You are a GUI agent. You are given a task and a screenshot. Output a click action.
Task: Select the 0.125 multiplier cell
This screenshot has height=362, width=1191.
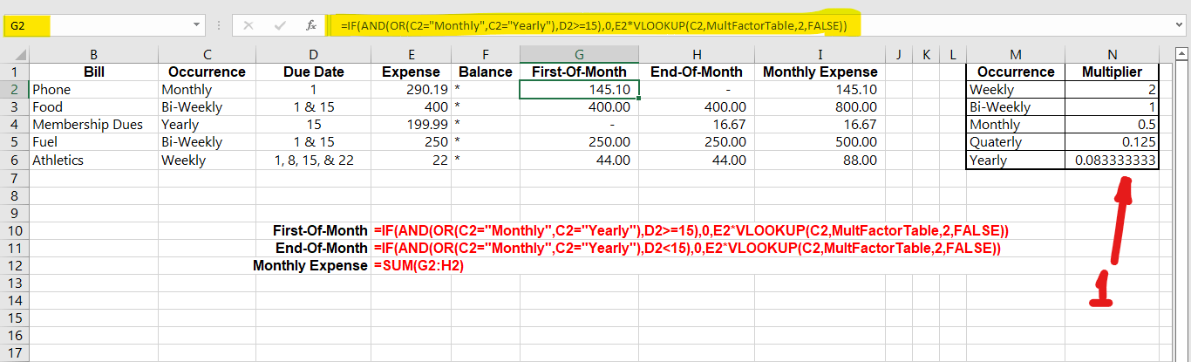(1113, 142)
